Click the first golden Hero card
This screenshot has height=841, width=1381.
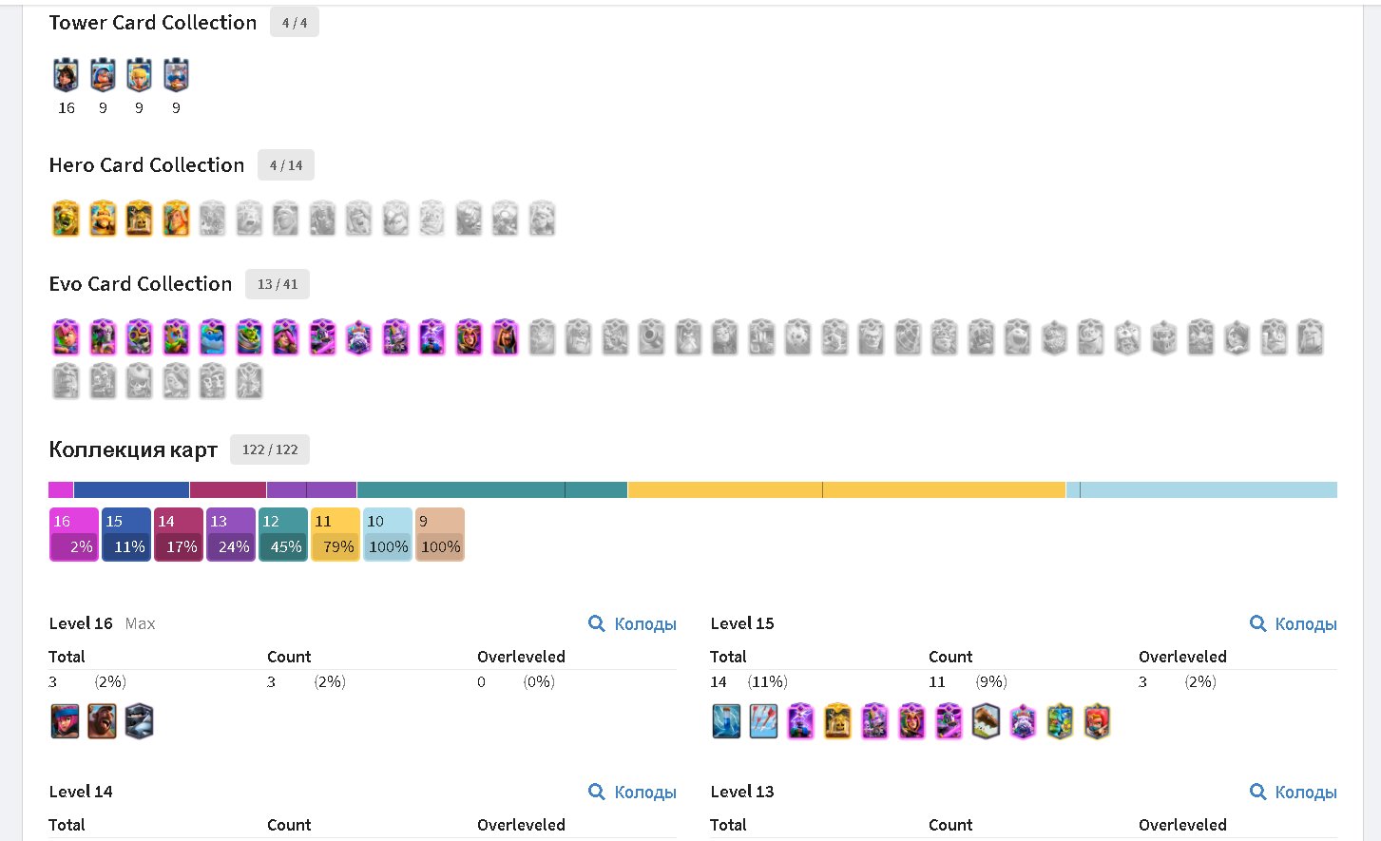(66, 219)
